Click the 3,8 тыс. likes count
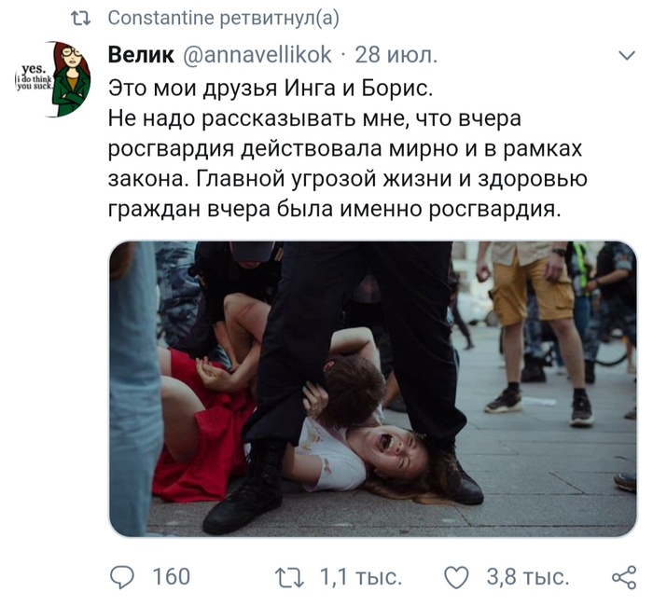 (x=528, y=578)
